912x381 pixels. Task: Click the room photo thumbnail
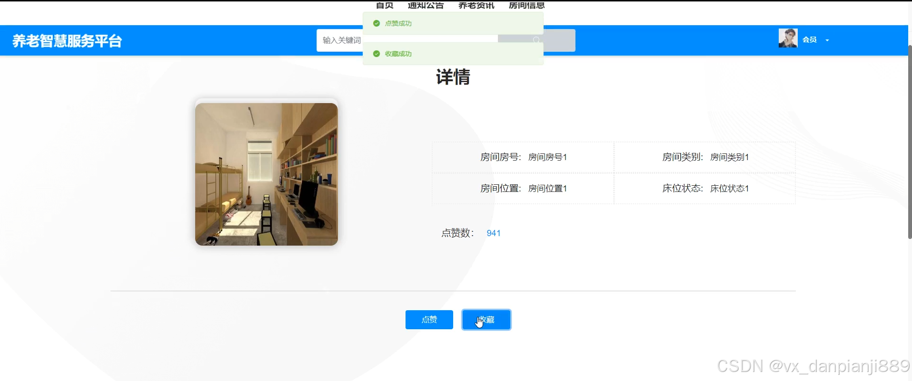coord(267,174)
